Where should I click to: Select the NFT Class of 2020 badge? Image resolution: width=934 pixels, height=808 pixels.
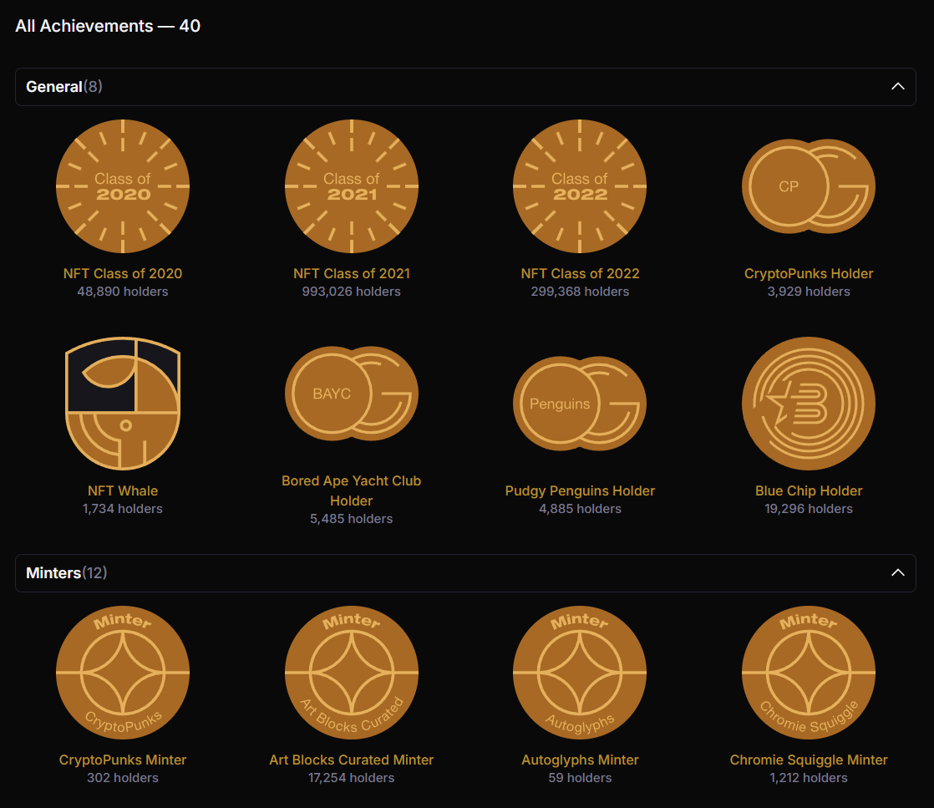click(x=122, y=185)
